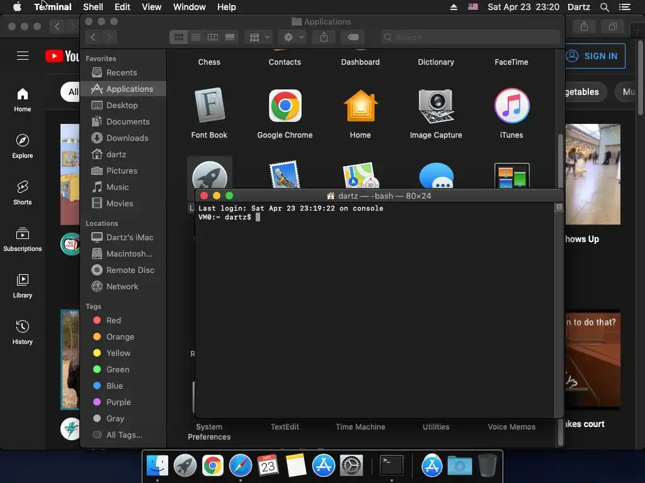Select the Gray tag
Viewport: 645px width, 483px height.
pos(123,419)
